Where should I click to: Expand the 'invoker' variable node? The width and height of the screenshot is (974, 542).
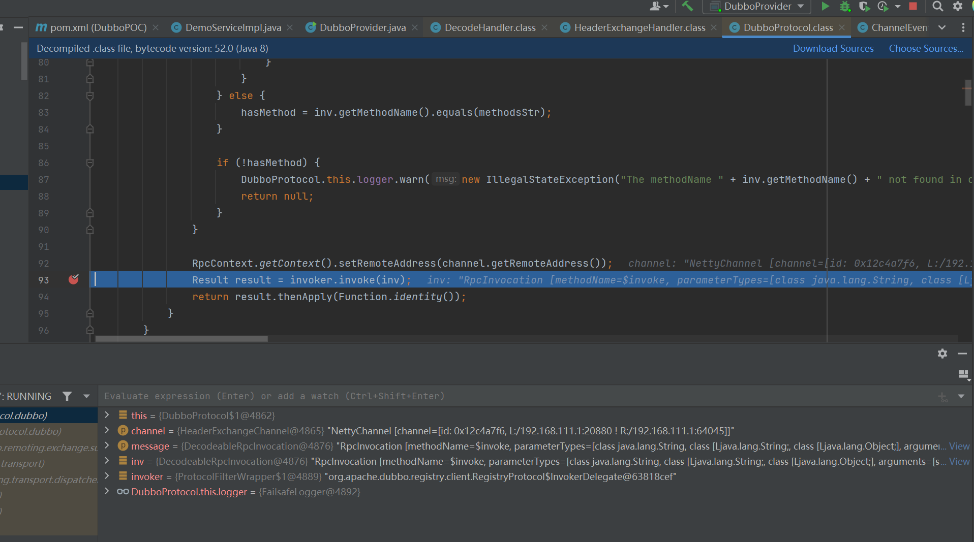click(107, 475)
